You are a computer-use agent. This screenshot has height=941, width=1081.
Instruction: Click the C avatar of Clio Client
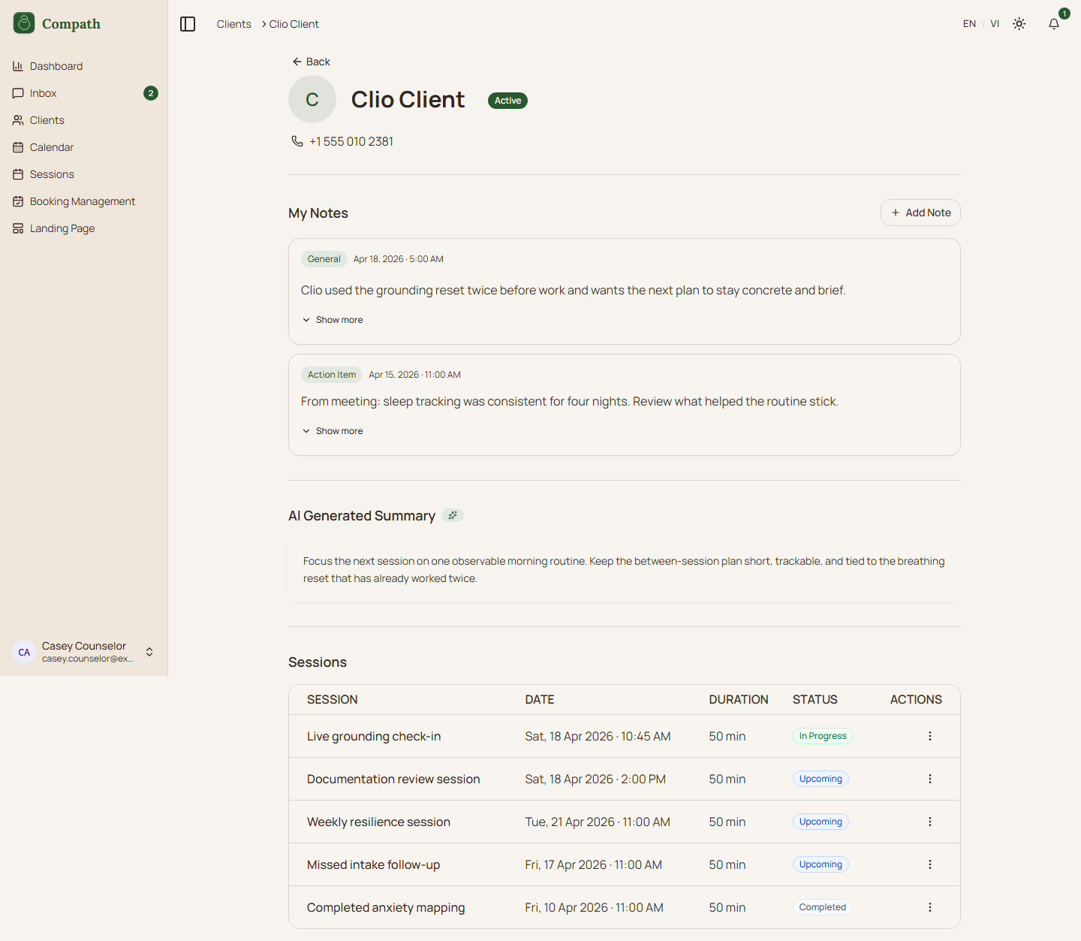coord(312,99)
